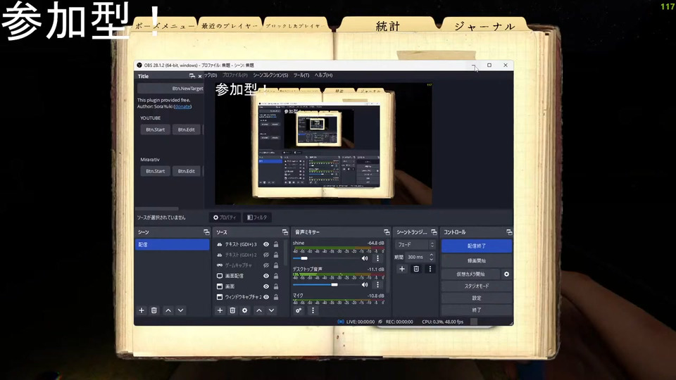Image resolution: width=676 pixels, height=380 pixels.
Task: Open audio mixer three-dot options menu
Action: (x=313, y=310)
